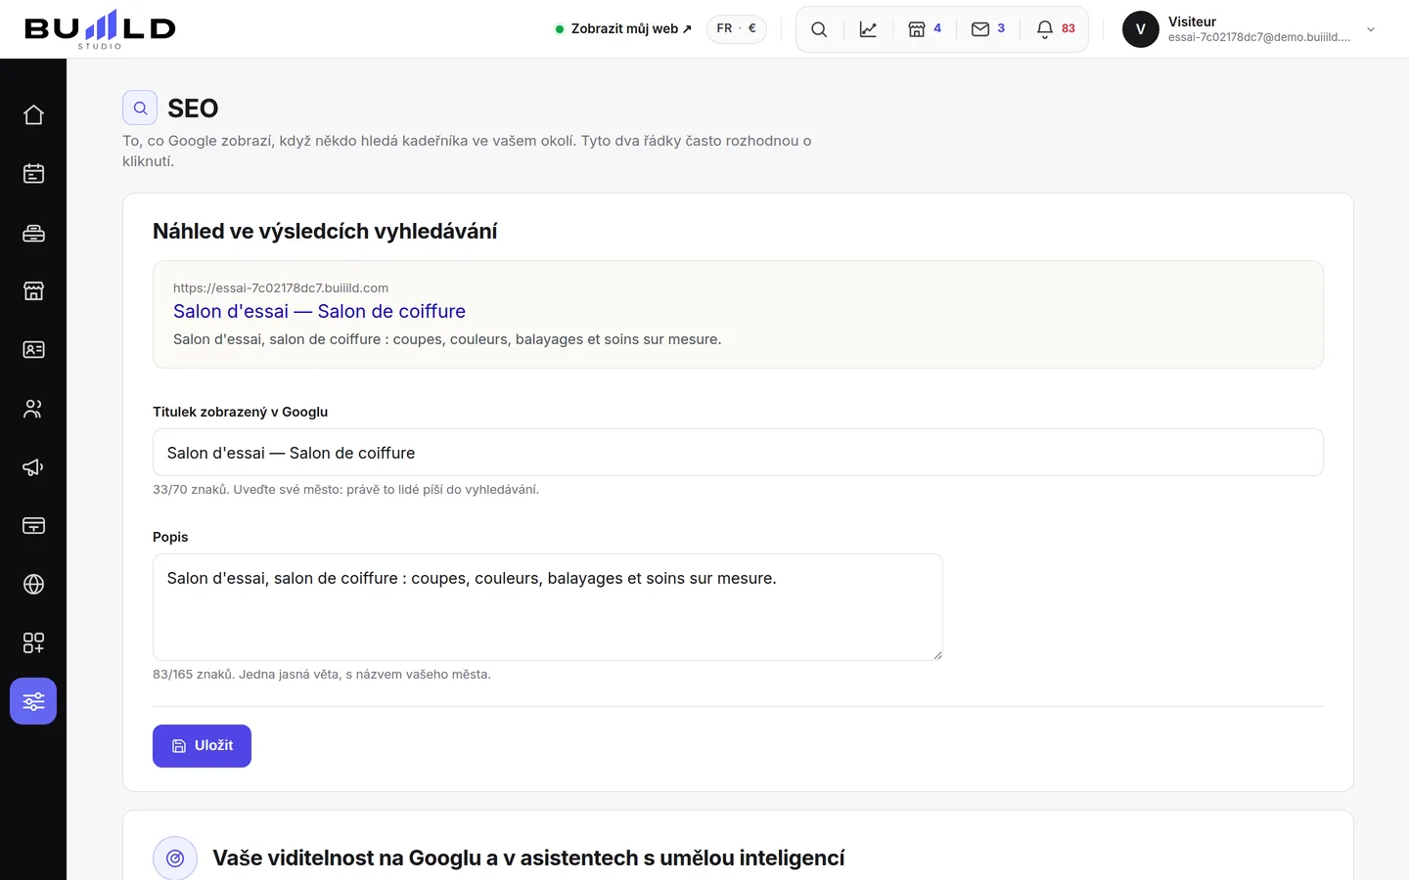
Task: Click the V user avatar
Action: tap(1140, 29)
